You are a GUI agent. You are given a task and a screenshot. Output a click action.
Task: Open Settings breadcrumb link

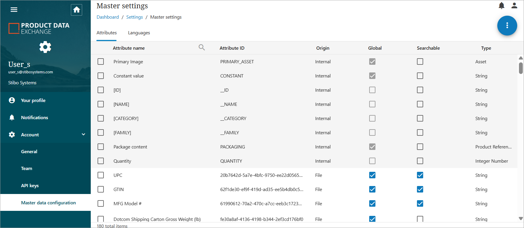point(134,17)
